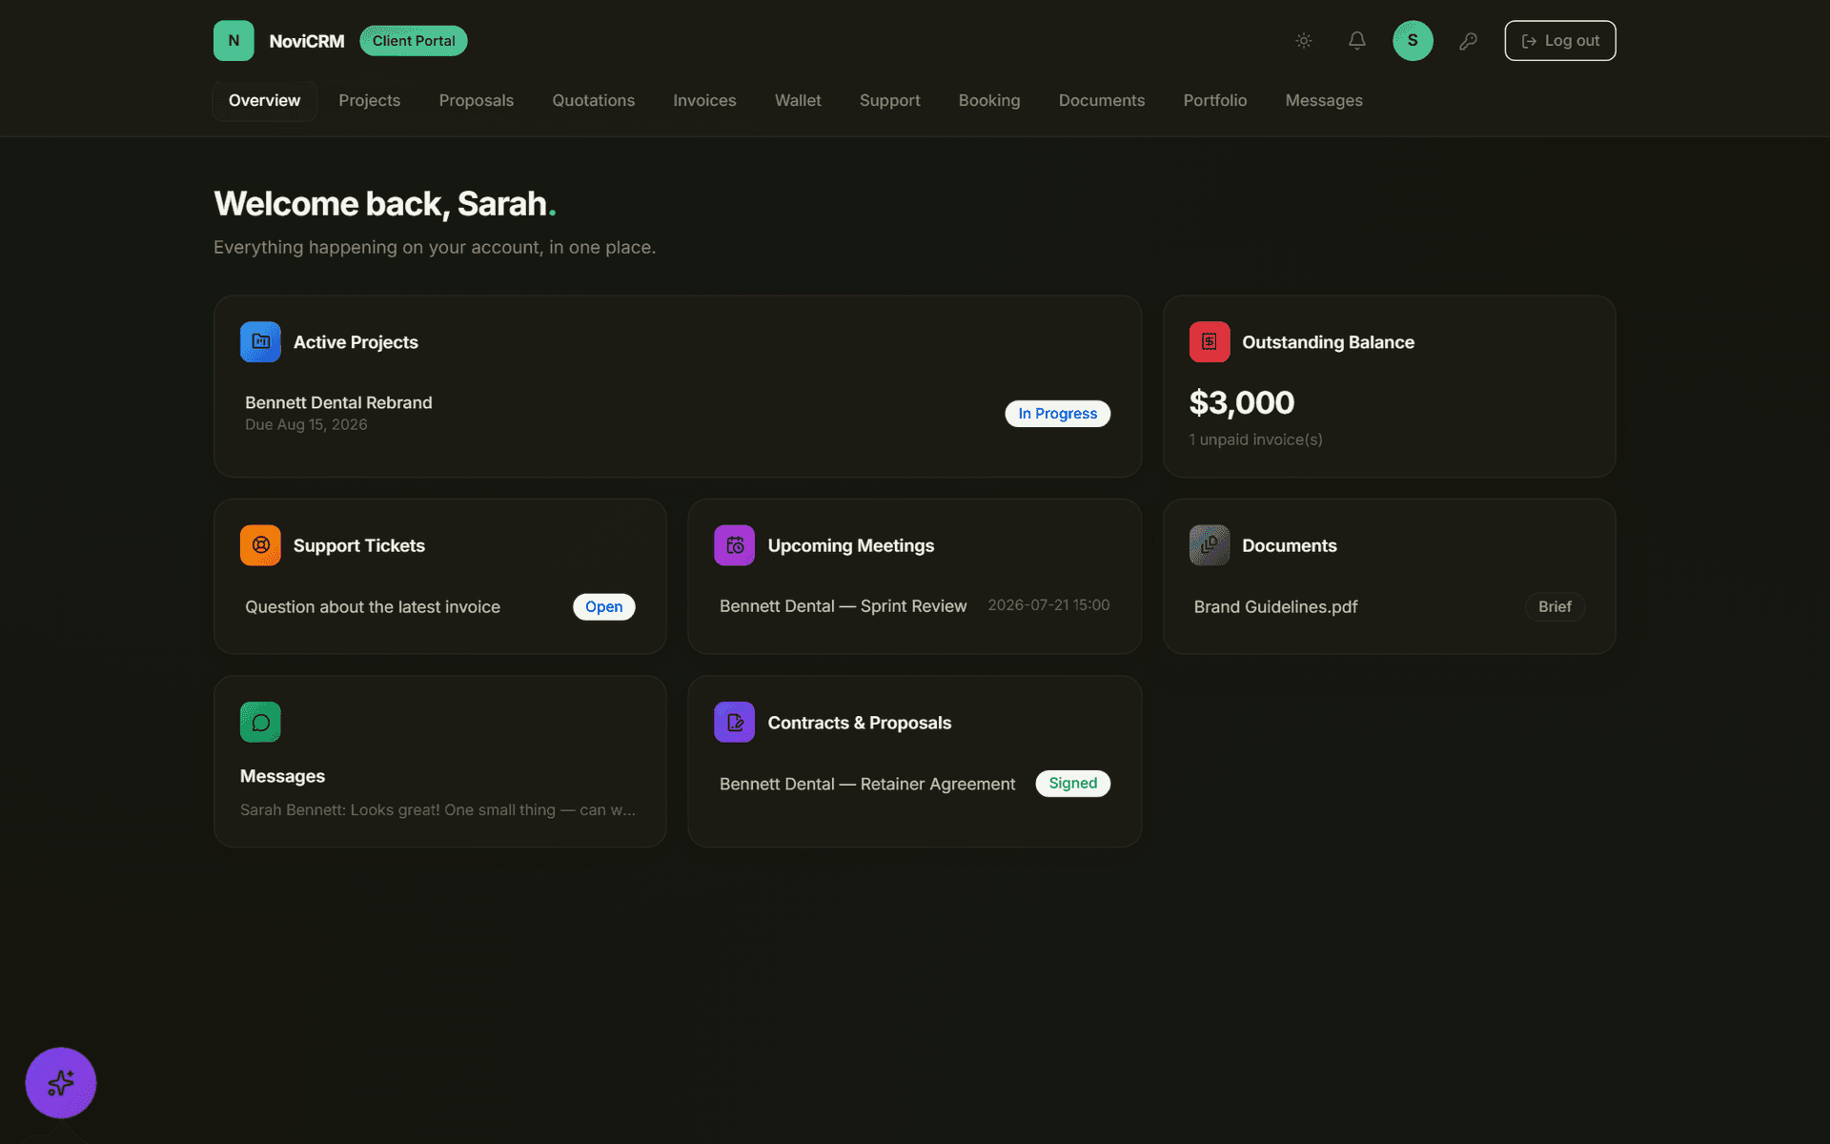Click the Outstanding Balance card title
This screenshot has width=1830, height=1144.
[x=1328, y=342]
